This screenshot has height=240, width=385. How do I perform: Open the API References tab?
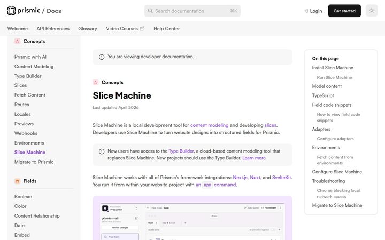click(x=53, y=29)
